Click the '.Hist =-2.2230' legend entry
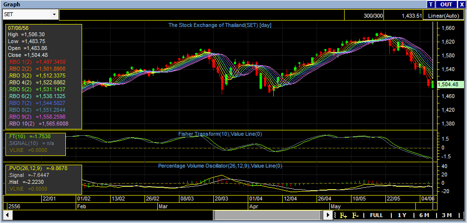 click(x=27, y=182)
